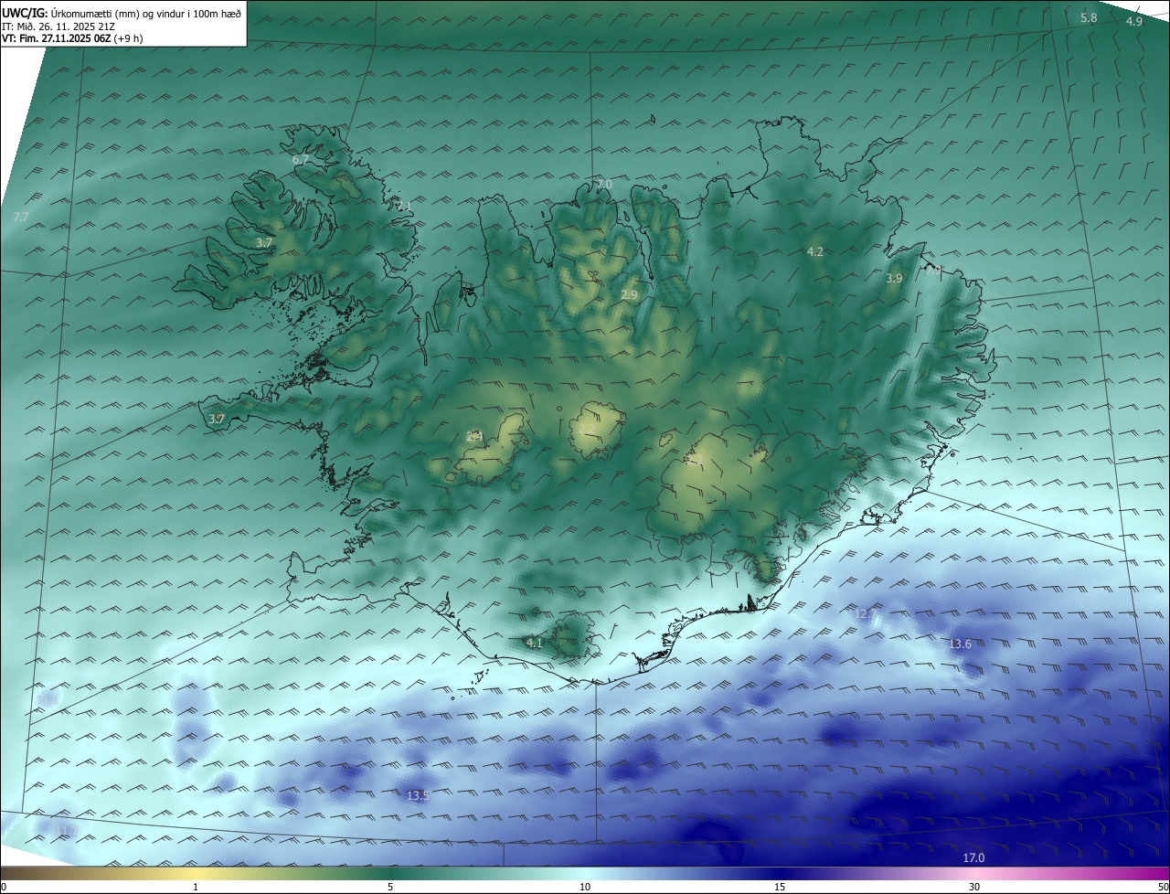1170x894 pixels.
Task: Click the 7.1 value label on the map
Action: pyautogui.click(x=404, y=206)
